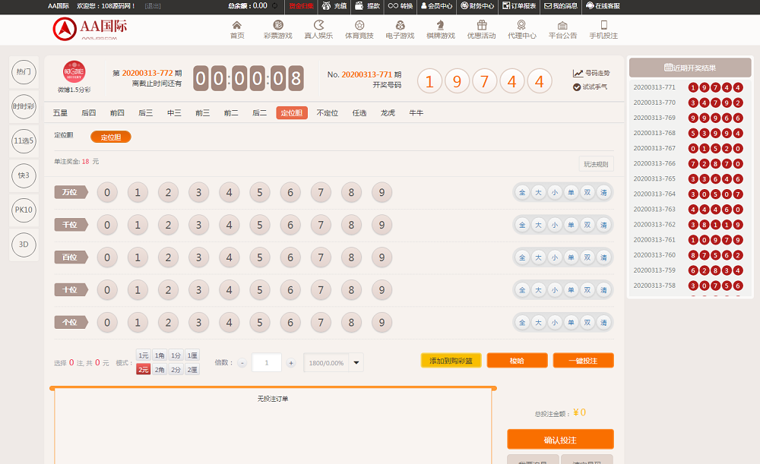Open 优惠活动 promotions gift icon

click(x=481, y=30)
